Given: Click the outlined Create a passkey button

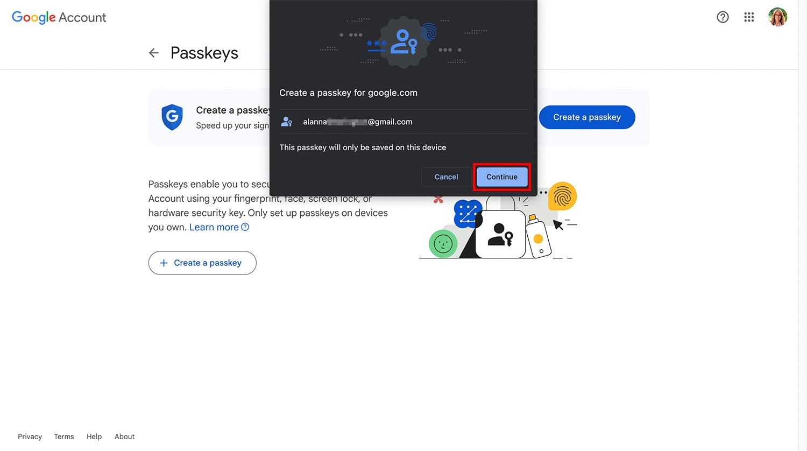Looking at the screenshot, I should coord(202,263).
